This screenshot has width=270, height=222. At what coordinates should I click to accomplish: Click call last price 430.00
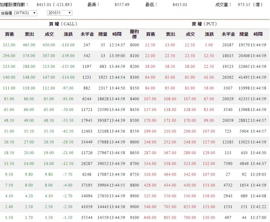point(49,45)
